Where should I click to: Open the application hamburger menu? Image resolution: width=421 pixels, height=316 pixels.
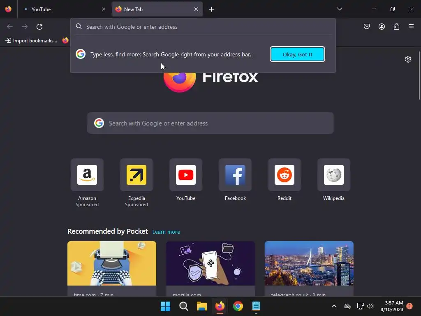point(411,26)
